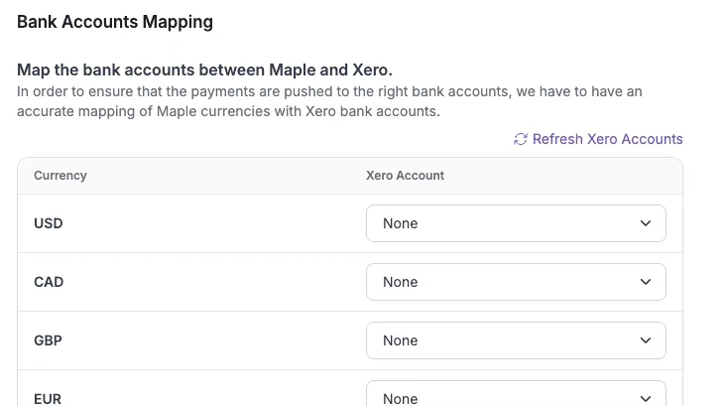Open the USD Xero Account dropdown

point(516,223)
